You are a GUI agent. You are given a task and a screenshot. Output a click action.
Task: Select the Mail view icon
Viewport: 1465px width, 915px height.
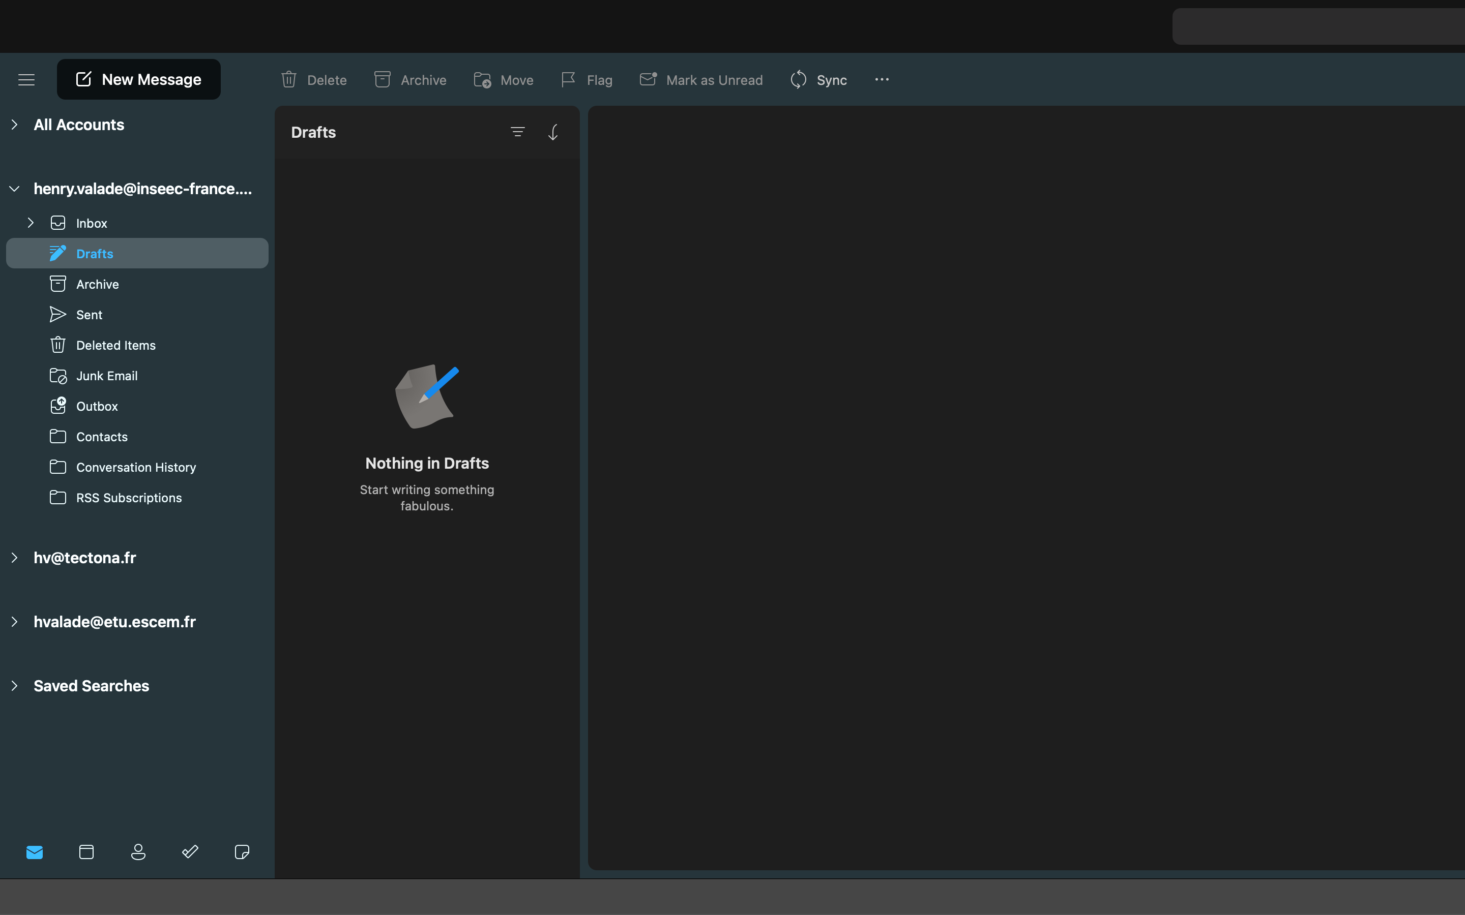pos(35,852)
